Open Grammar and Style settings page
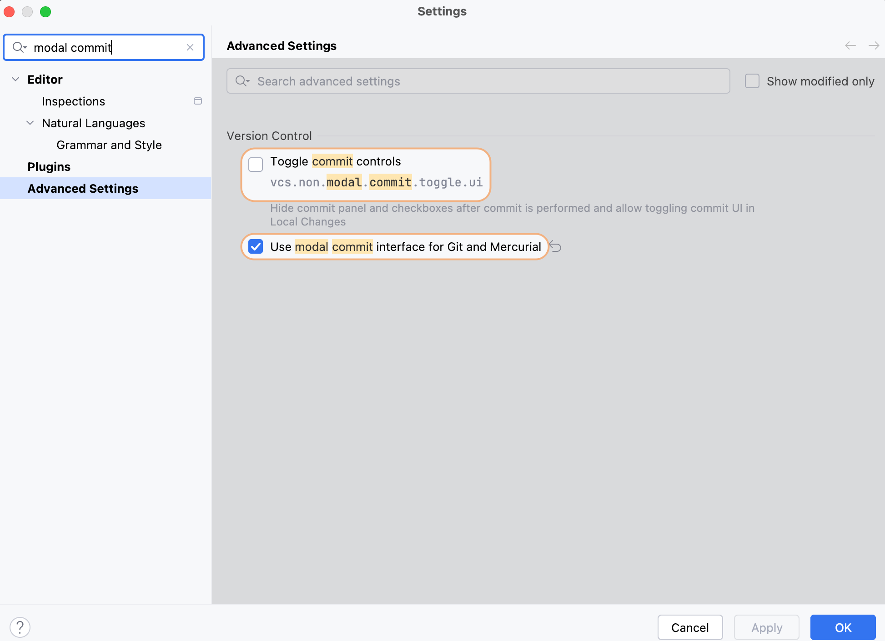Screen dimensions: 885x641 pos(109,145)
